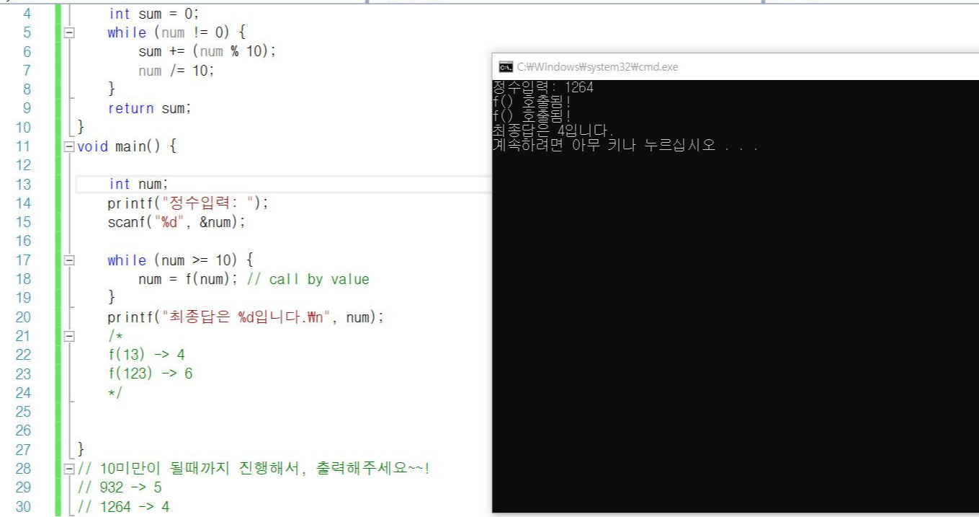Collapse the while (num != 0) loop block
The width and height of the screenshot is (979, 517).
click(69, 32)
